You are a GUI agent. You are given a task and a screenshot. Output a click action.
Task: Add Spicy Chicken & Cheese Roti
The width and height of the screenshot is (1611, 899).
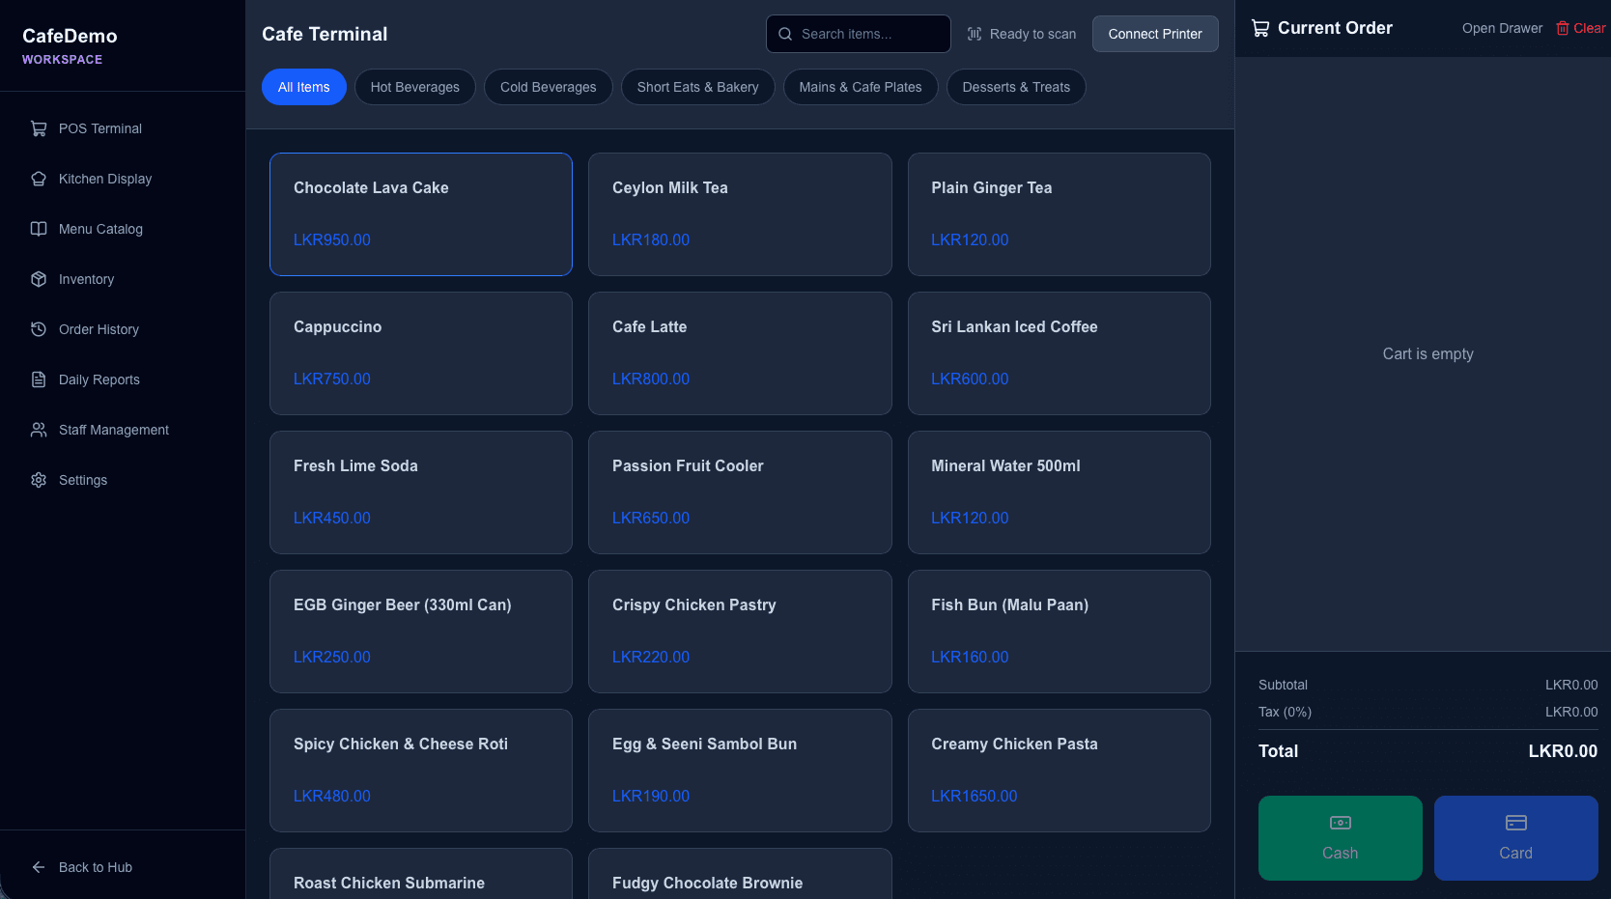tap(421, 771)
